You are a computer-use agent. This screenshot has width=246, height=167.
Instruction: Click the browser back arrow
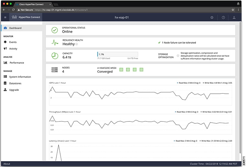click(4, 10)
